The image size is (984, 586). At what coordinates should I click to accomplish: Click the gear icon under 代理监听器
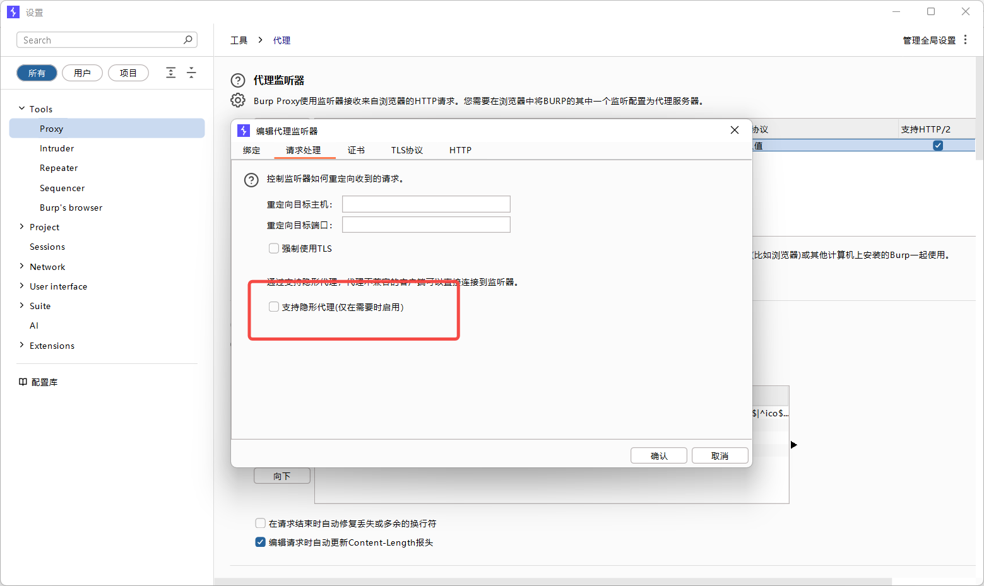(x=238, y=100)
